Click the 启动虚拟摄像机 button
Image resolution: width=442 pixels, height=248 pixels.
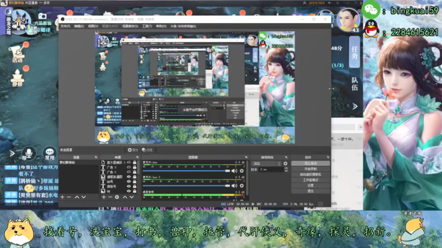point(311,175)
